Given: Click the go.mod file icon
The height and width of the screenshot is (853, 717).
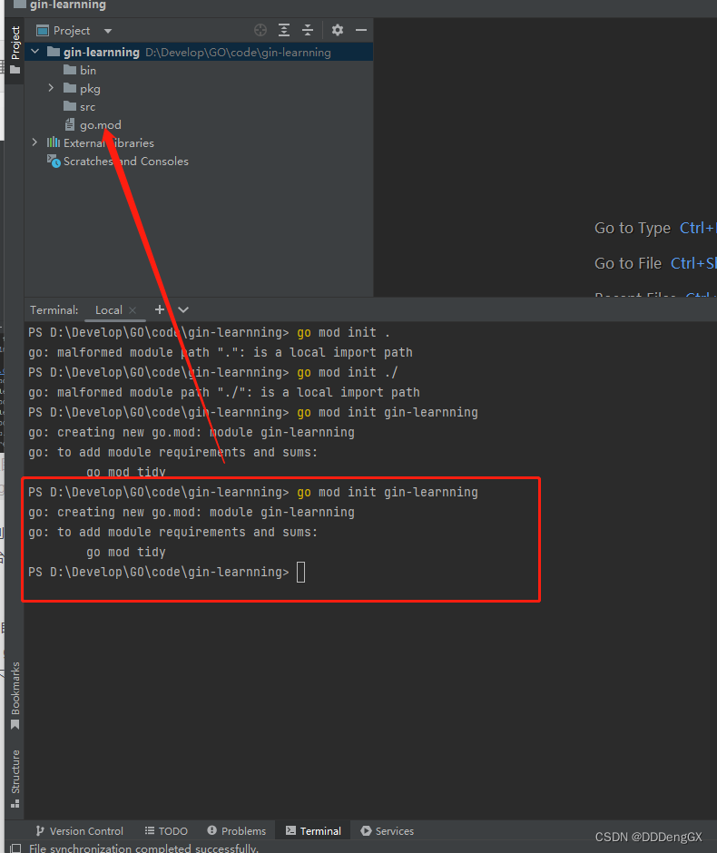Looking at the screenshot, I should tap(70, 124).
